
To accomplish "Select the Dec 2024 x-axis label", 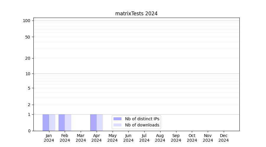I will point(223,138).
